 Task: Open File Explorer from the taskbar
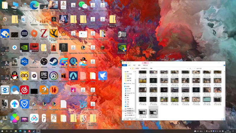point(16,131)
